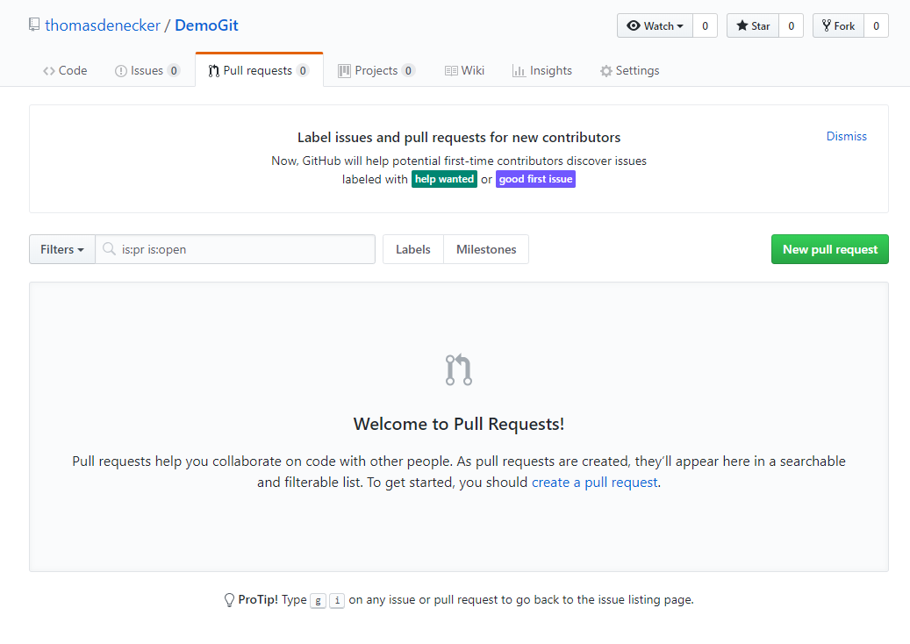The width and height of the screenshot is (910, 644).
Task: Open the Wiki tab
Action: tap(464, 71)
